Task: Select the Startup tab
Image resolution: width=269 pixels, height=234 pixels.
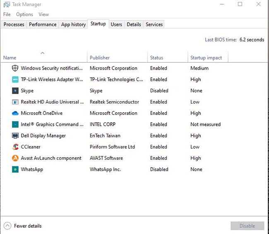Action: pos(98,24)
